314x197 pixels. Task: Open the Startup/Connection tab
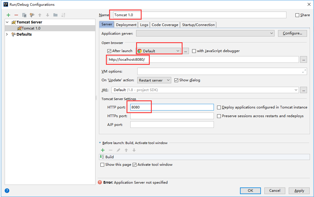coord(198,25)
